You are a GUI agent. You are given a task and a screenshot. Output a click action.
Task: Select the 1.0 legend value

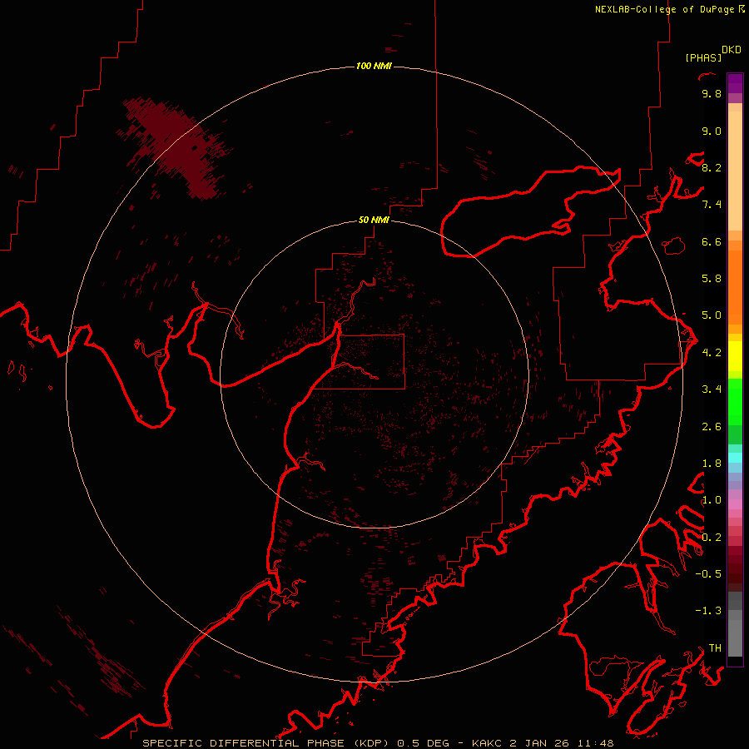[x=712, y=500]
